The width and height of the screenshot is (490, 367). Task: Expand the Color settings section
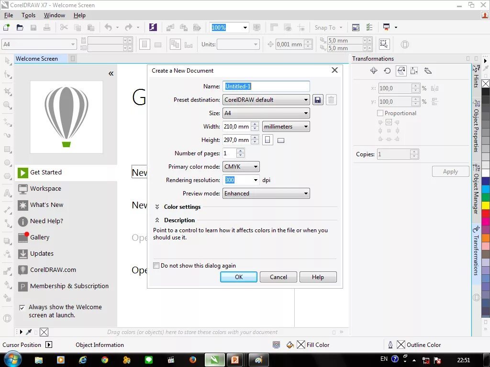[157, 207]
